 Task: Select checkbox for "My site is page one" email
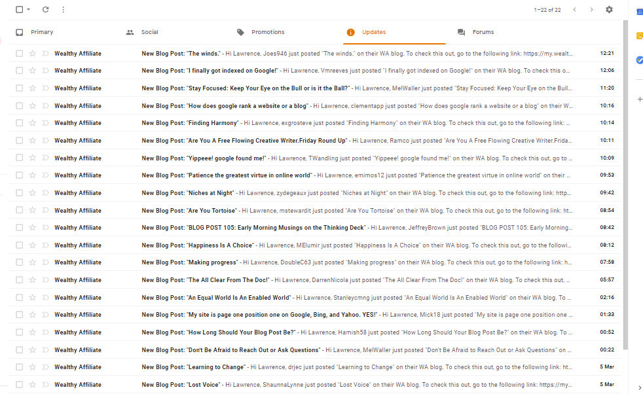coord(19,315)
